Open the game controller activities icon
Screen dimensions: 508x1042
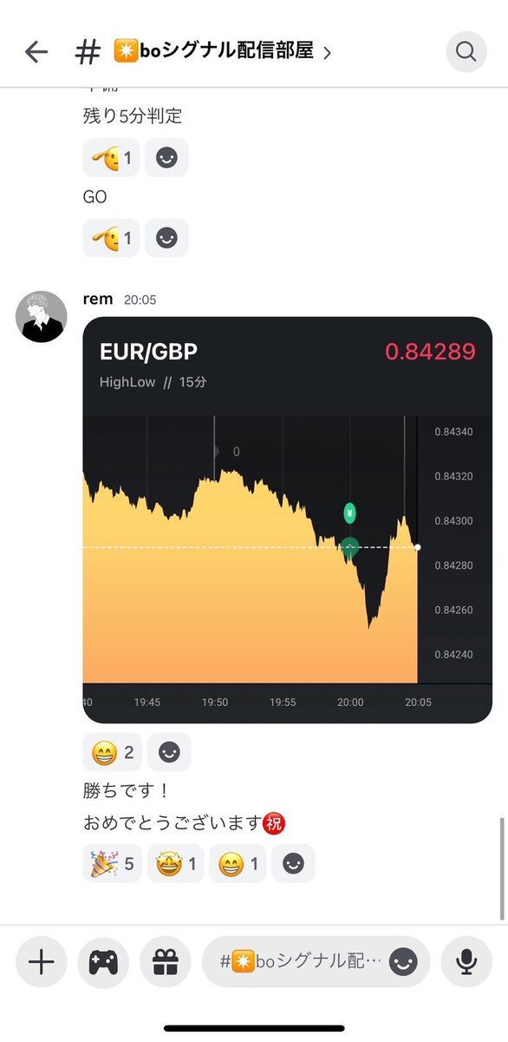103,961
